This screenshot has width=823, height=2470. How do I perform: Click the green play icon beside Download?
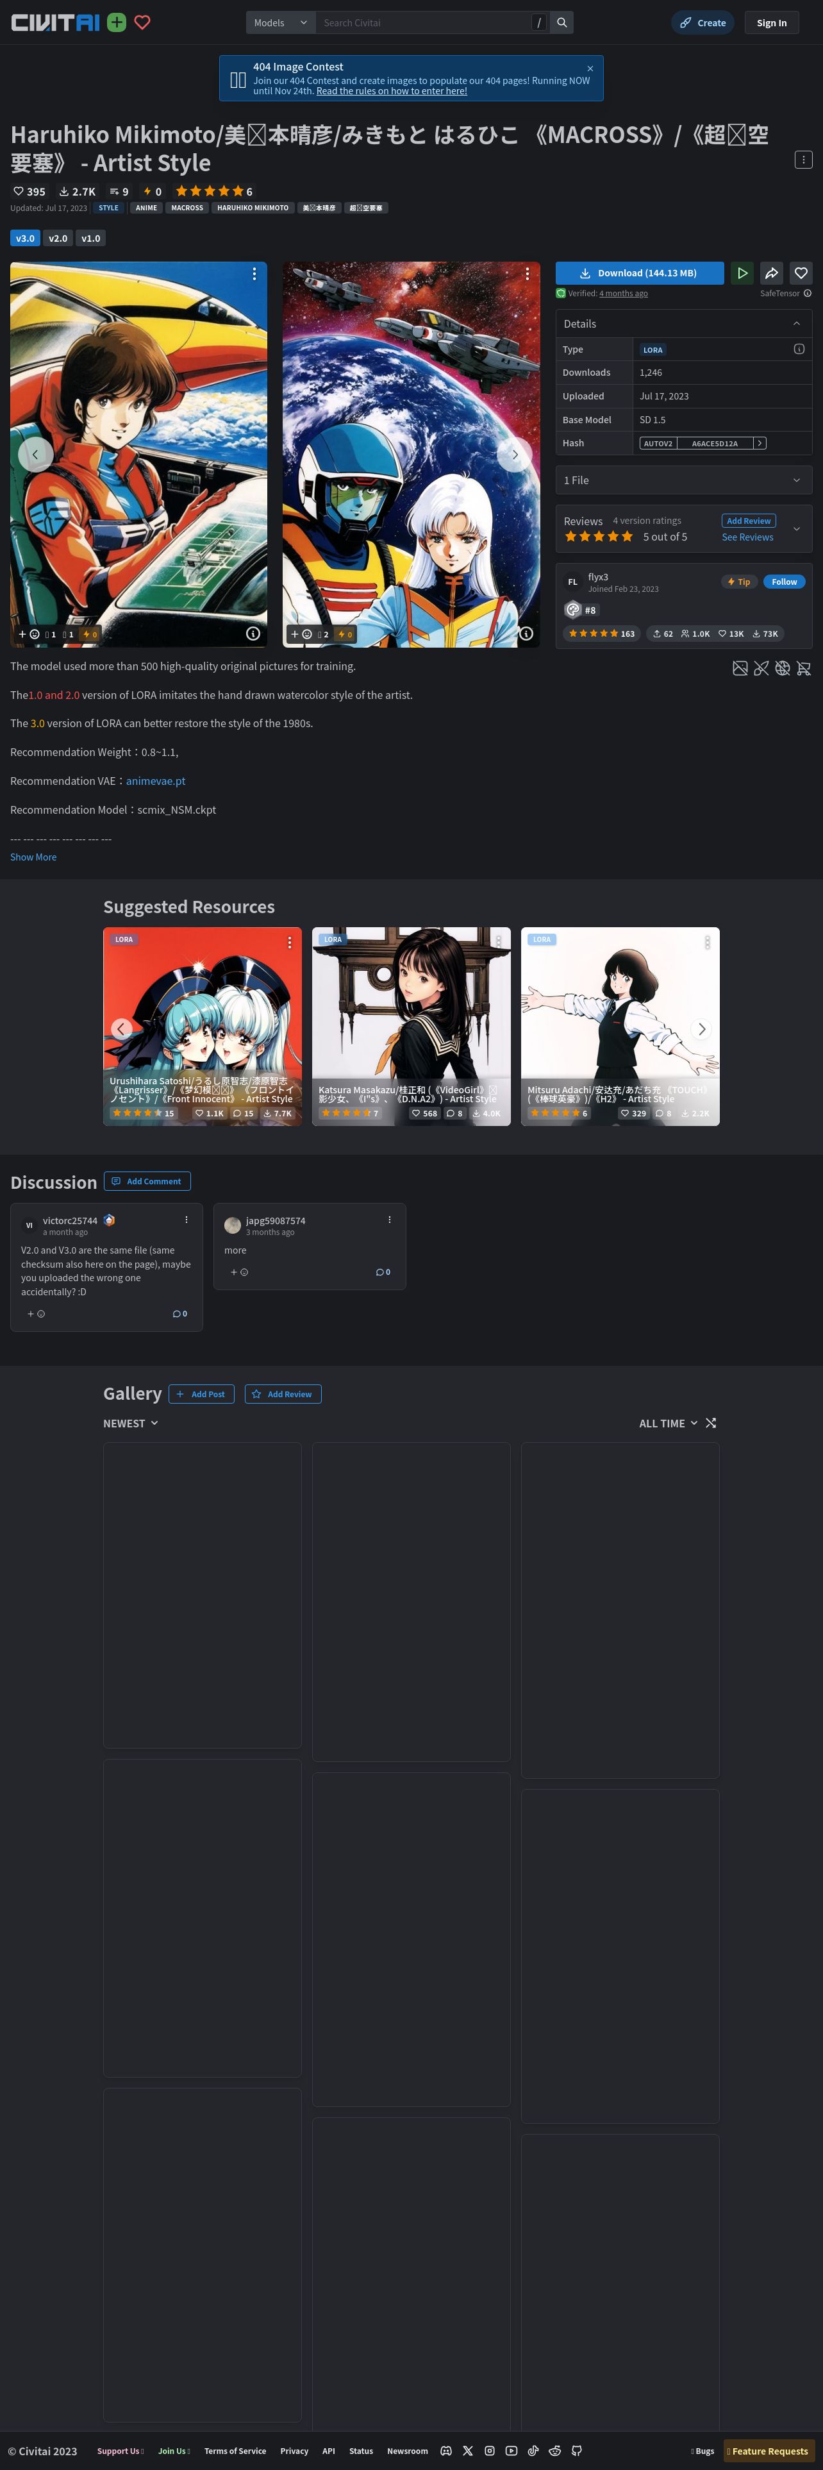coord(742,273)
